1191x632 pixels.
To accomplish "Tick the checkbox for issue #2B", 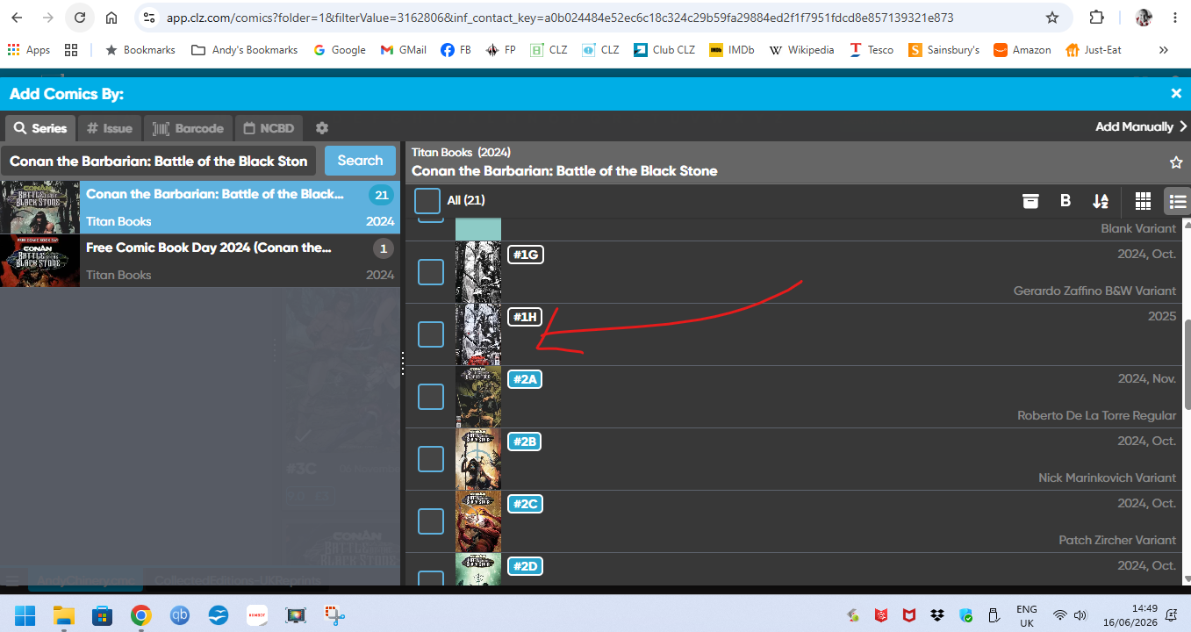I will point(431,459).
